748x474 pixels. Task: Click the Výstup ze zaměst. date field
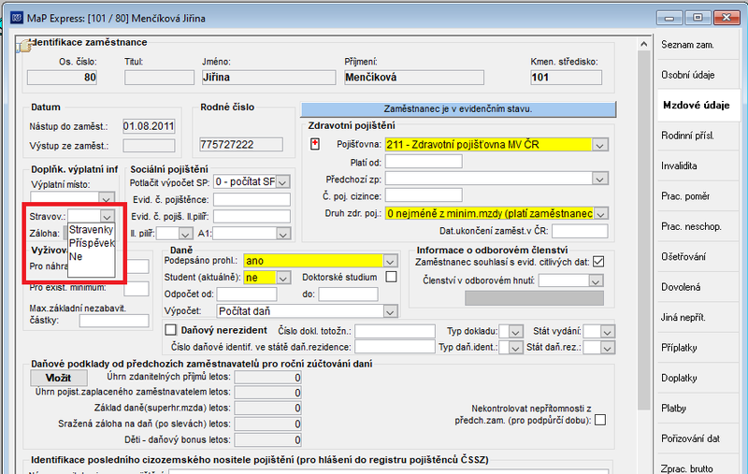click(149, 146)
